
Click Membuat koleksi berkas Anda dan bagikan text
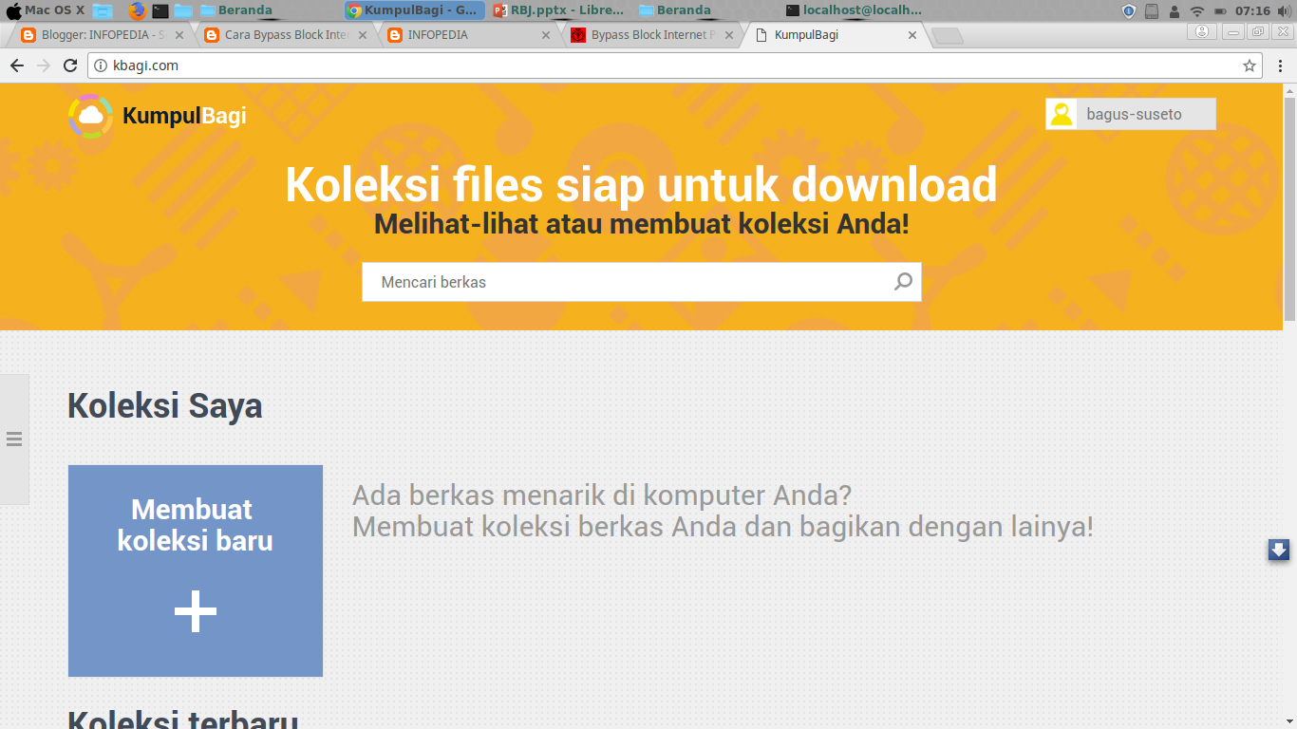click(x=723, y=526)
